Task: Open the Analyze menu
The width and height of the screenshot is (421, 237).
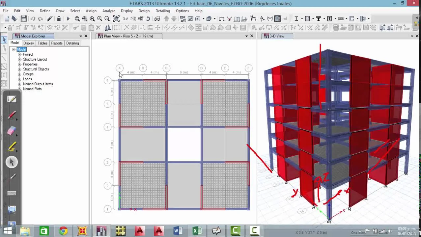Action: click(x=108, y=11)
